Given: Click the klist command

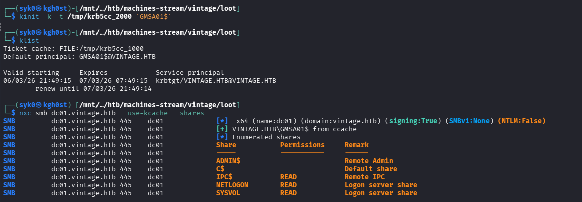Looking at the screenshot, I should point(29,41).
